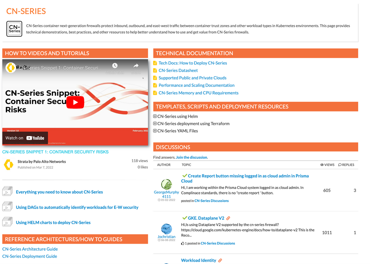Viewport: 370px width, 264px height.
Task: Click the Watch later clock icon
Action: tap(115, 66)
